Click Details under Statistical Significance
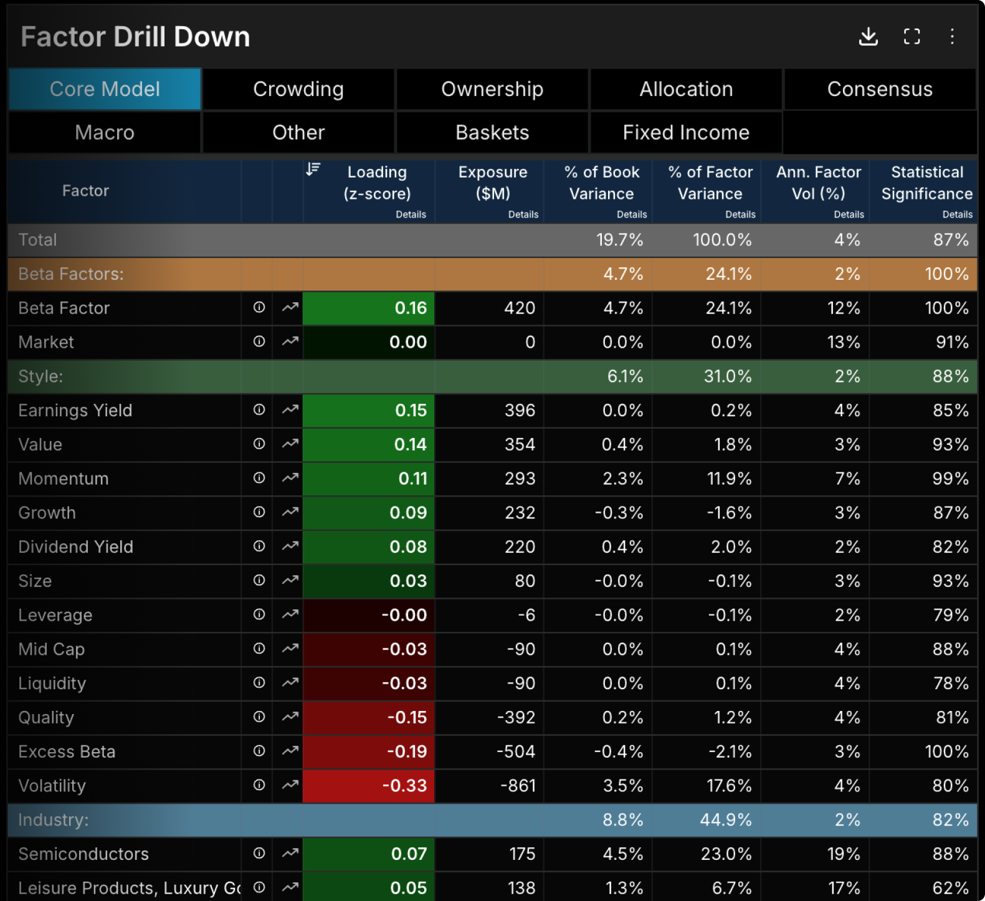 [x=958, y=214]
